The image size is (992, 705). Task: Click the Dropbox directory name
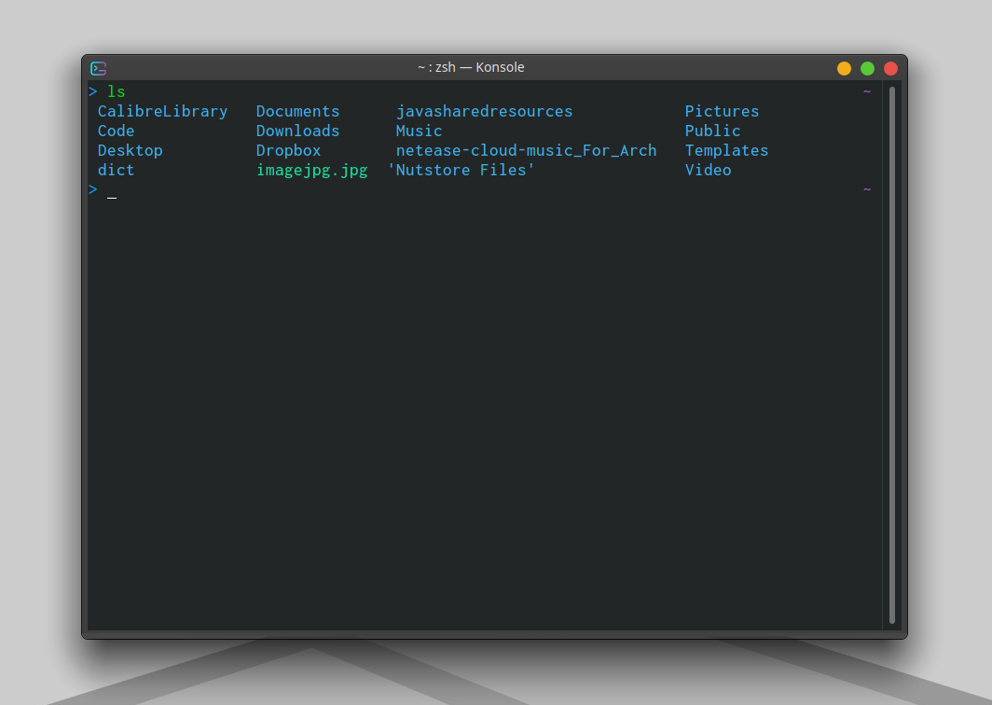pos(288,151)
